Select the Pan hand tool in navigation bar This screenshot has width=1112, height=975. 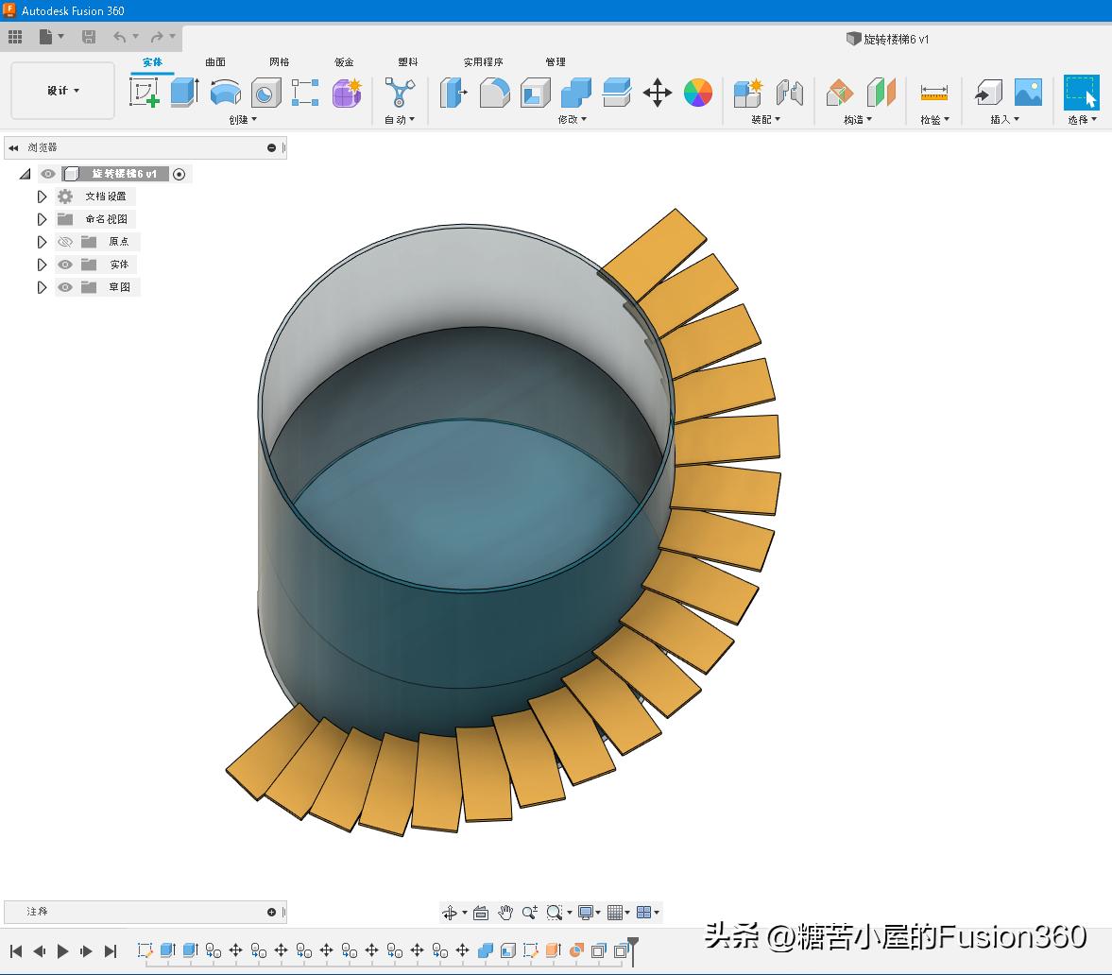pyautogui.click(x=505, y=912)
